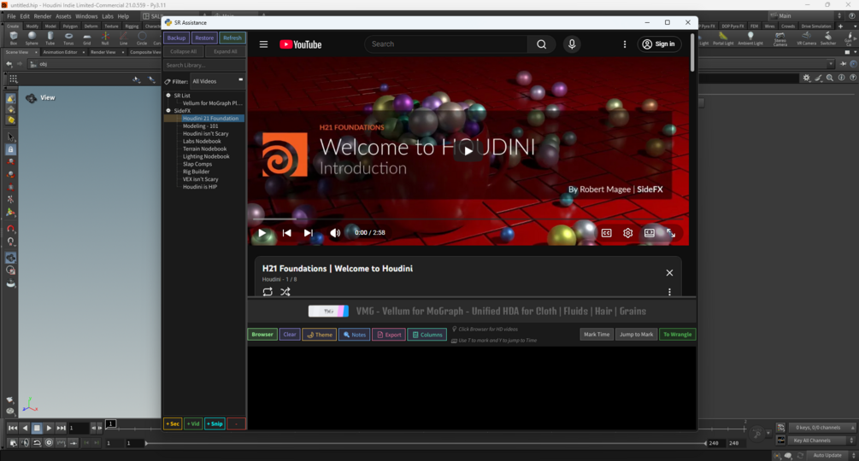Toggle pin on Houdini parameter pane

click(844, 64)
